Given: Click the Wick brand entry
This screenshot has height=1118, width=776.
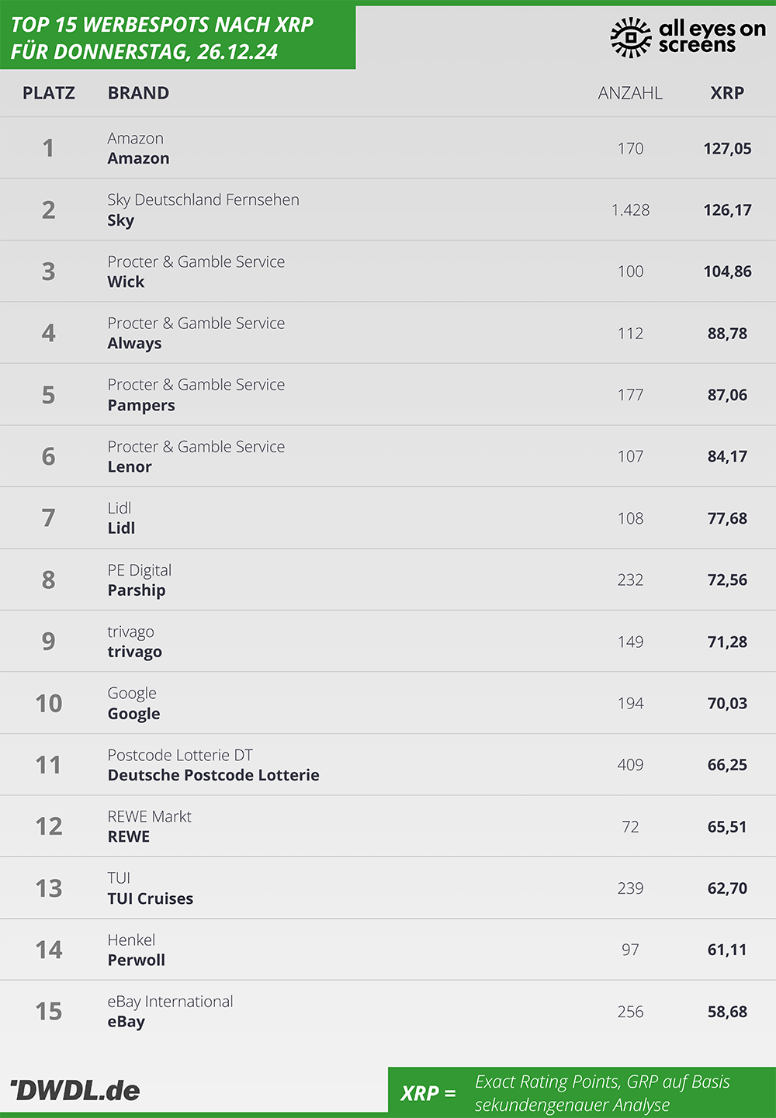Looking at the screenshot, I should pos(126,282).
